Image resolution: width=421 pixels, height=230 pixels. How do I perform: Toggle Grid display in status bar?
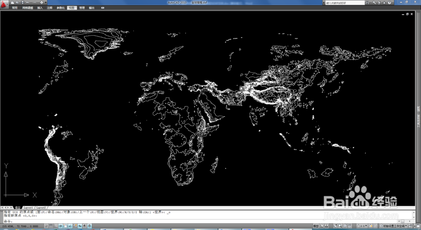click(x=51, y=226)
